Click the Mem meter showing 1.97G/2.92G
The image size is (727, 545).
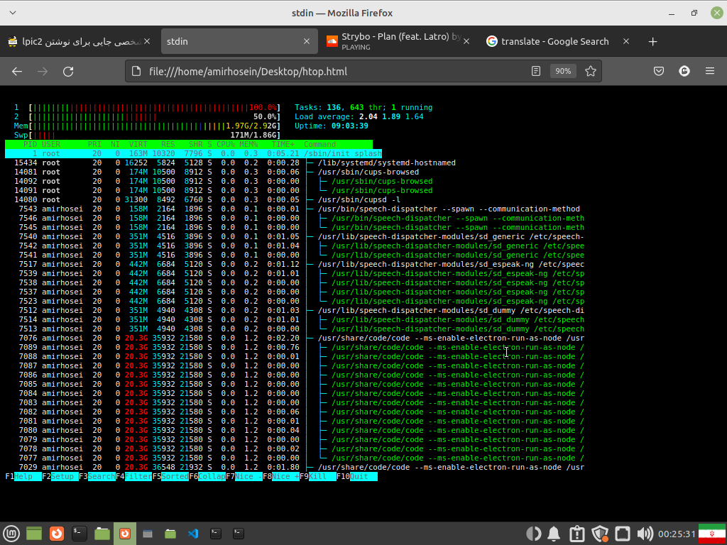pos(148,126)
